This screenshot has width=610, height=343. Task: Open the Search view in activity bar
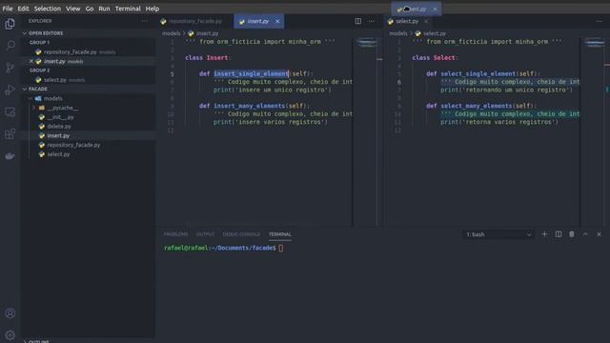(10, 46)
